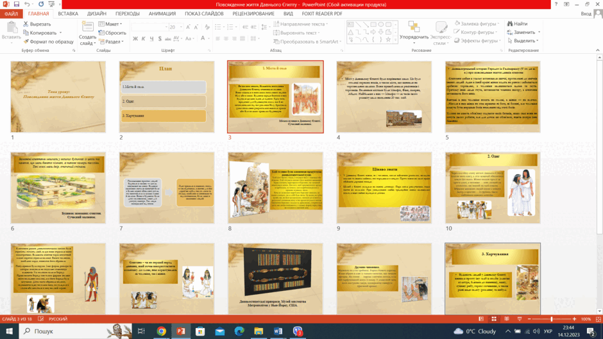The image size is (603, 339).
Task: Open Word from the taskbar
Action: [x=278, y=331]
